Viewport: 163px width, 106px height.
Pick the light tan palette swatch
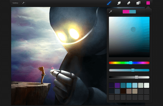click(x=135, y=91)
